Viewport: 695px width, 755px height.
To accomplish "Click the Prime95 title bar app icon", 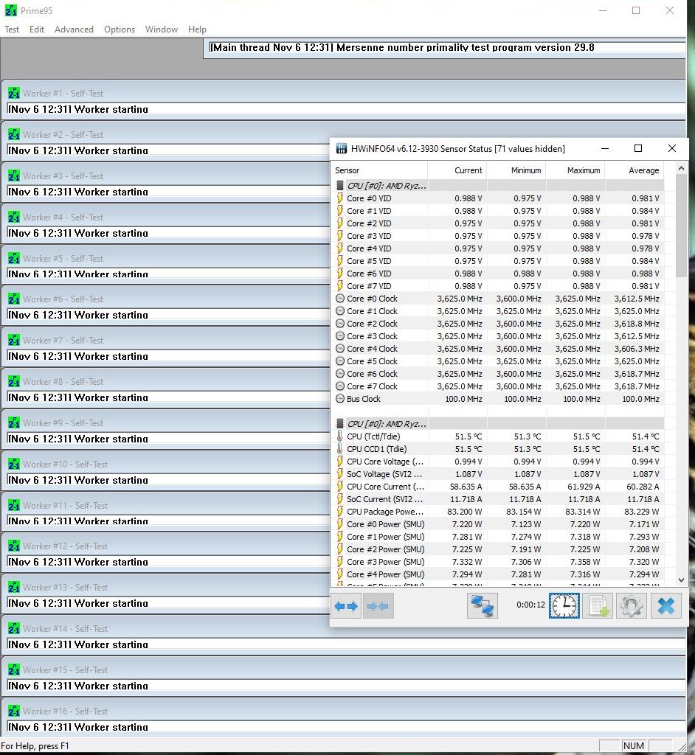I will [10, 10].
